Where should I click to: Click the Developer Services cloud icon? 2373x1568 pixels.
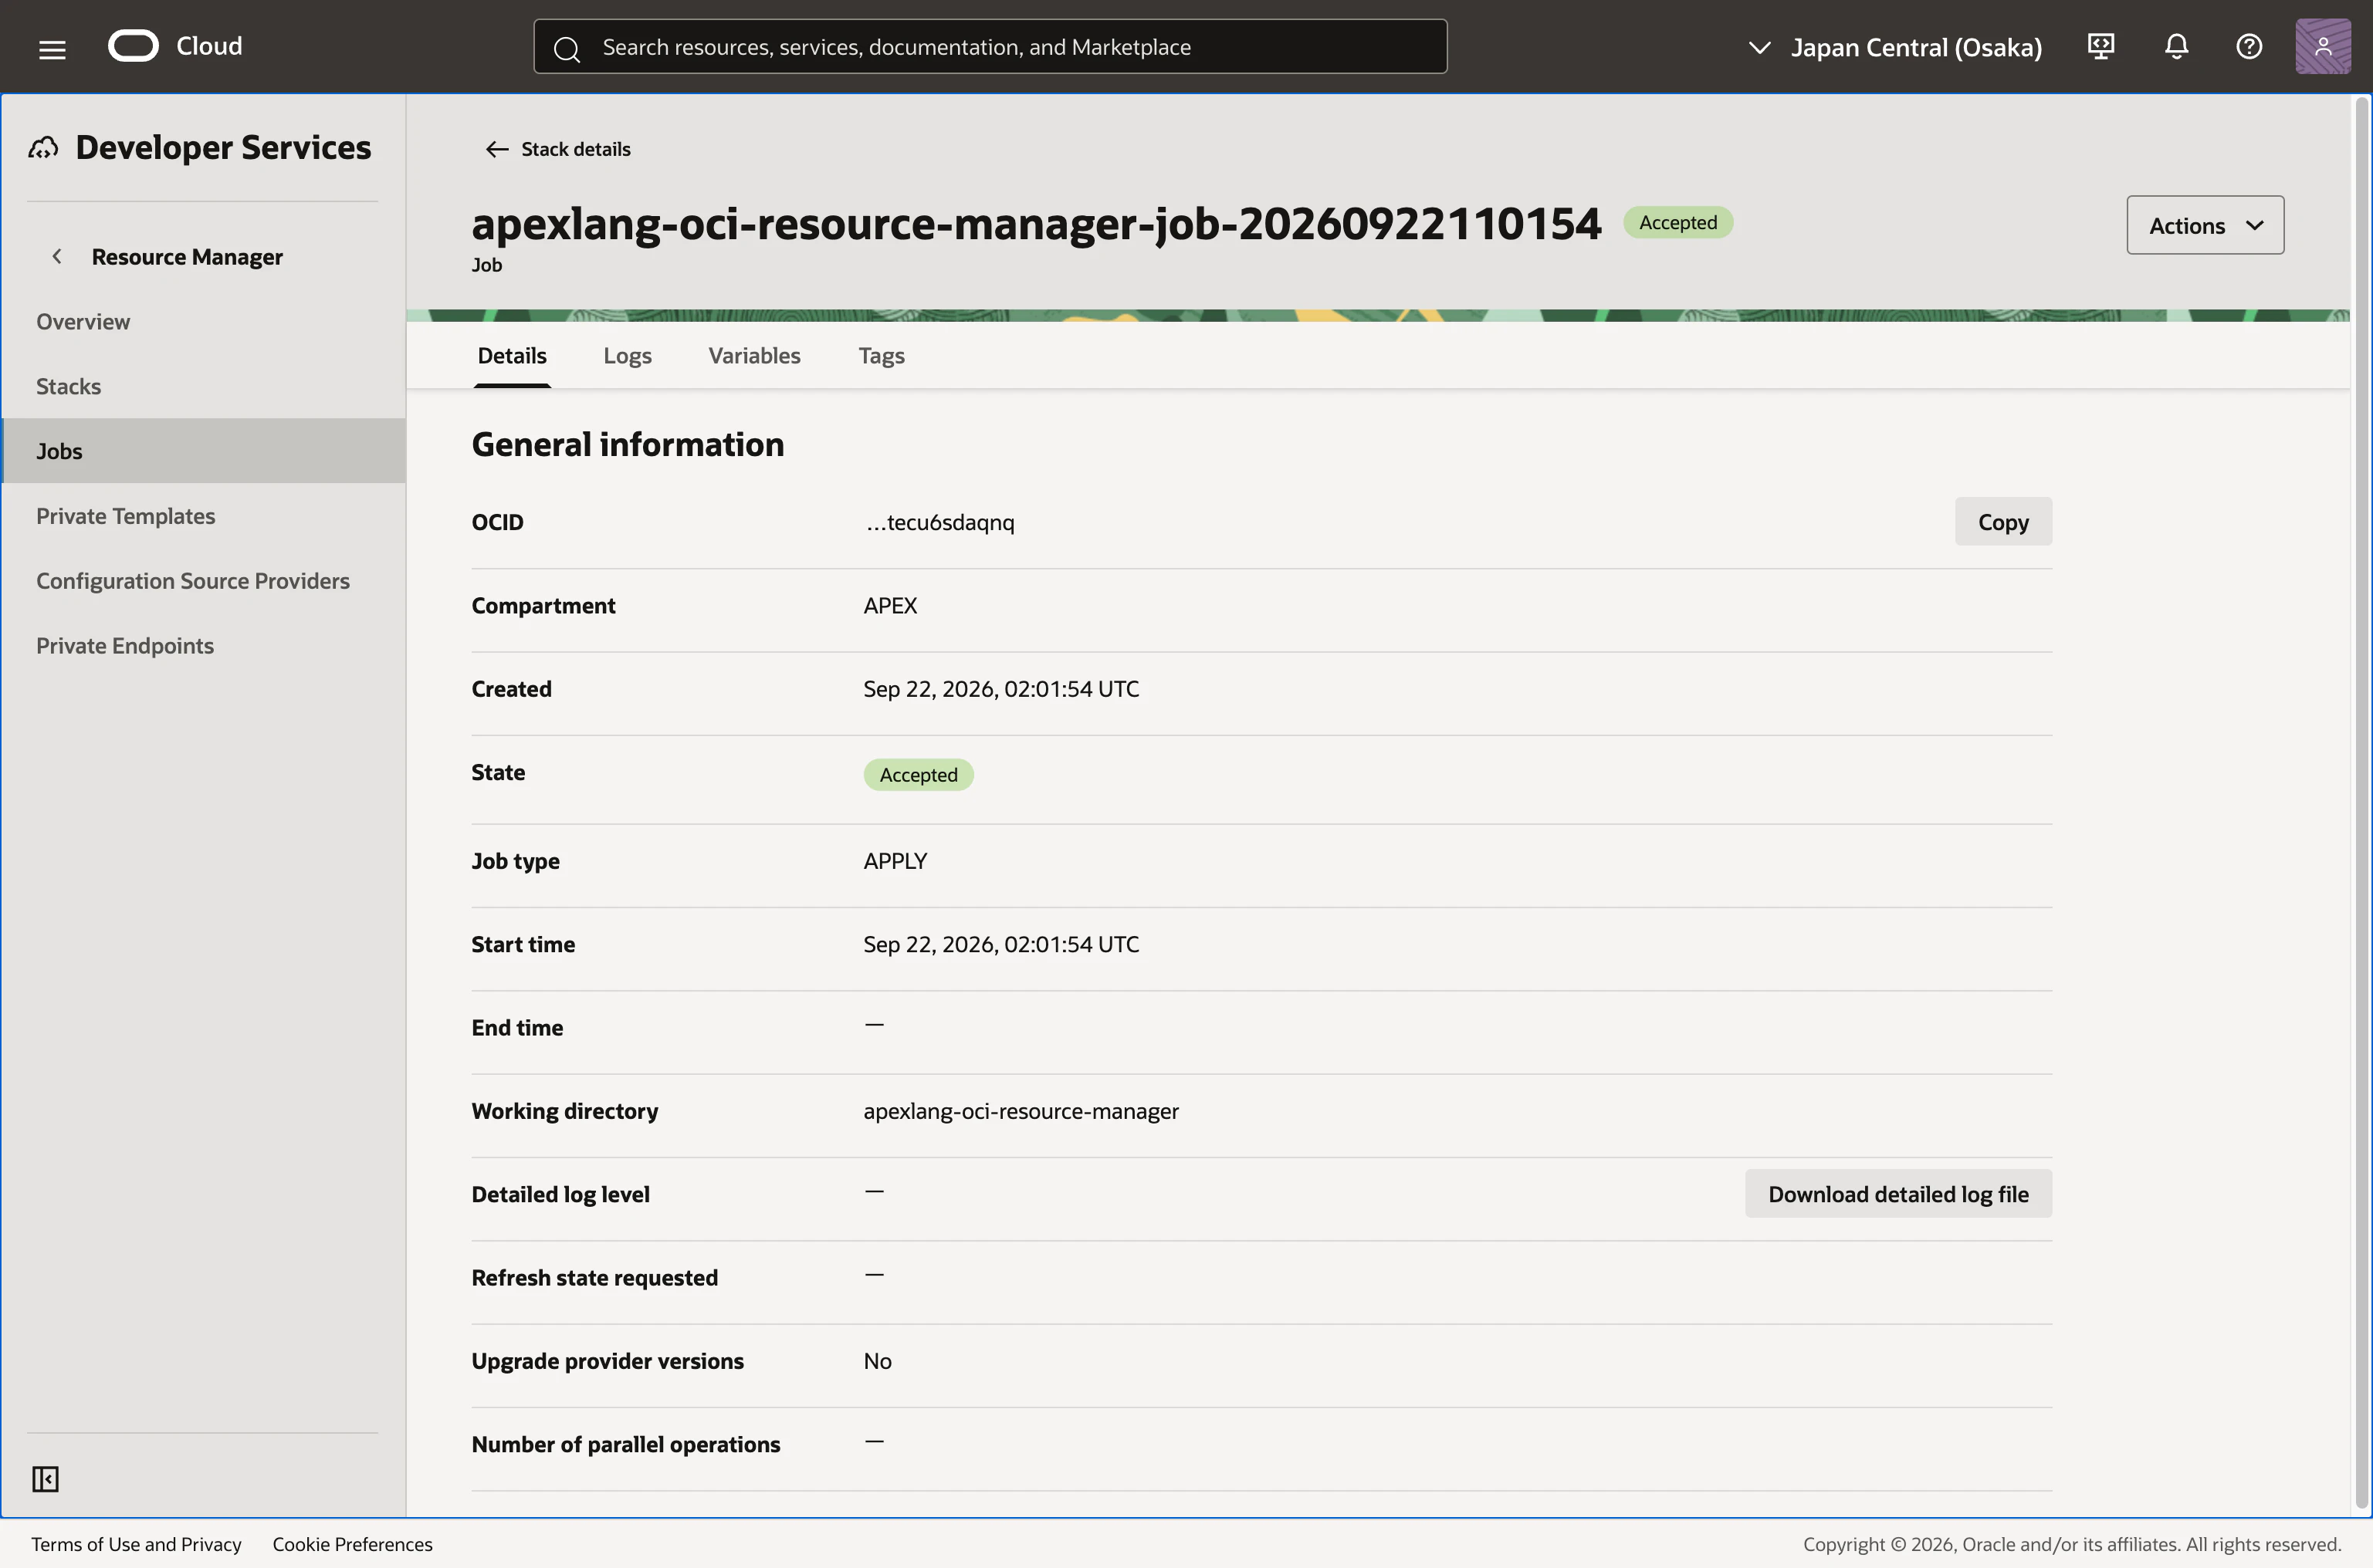[x=43, y=148]
